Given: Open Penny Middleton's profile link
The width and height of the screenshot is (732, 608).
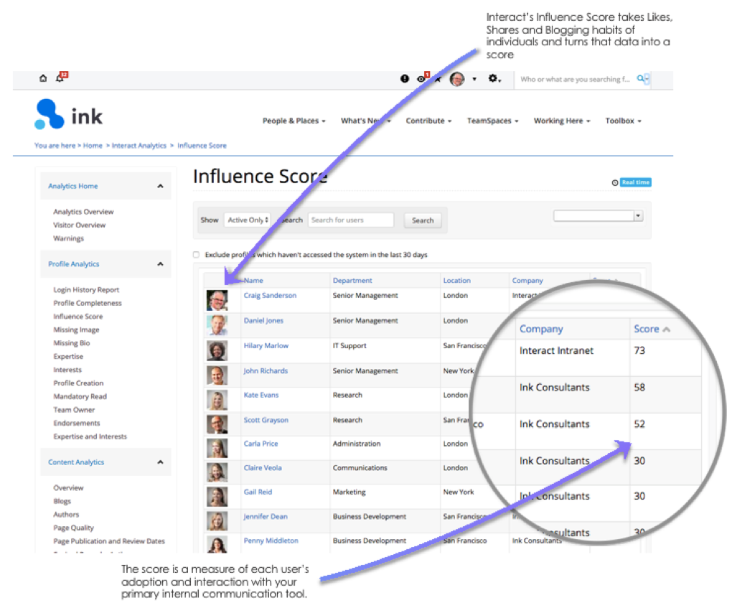Looking at the screenshot, I should point(271,541).
